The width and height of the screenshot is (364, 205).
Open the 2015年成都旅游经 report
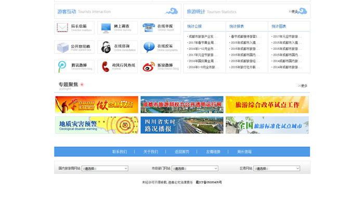coord(245,61)
